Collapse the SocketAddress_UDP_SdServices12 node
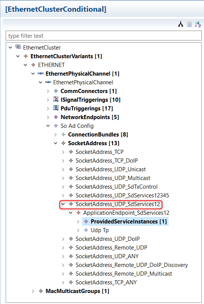The width and height of the screenshot is (204, 304). click(x=63, y=204)
